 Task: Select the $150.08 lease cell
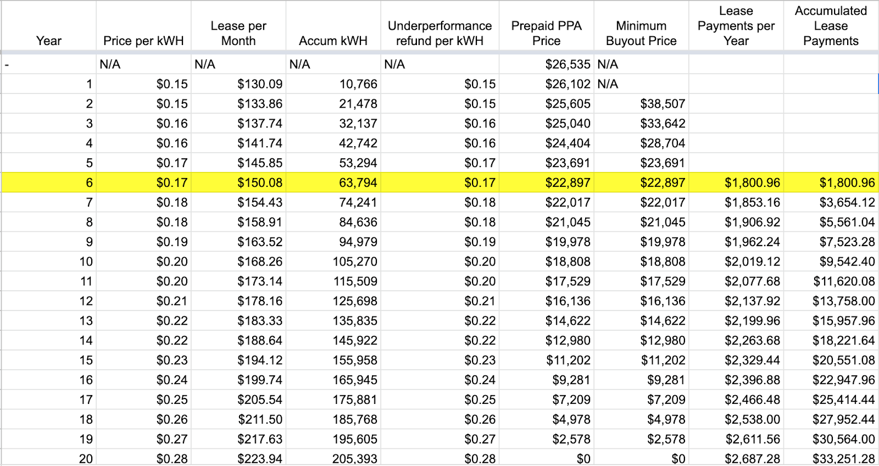238,182
